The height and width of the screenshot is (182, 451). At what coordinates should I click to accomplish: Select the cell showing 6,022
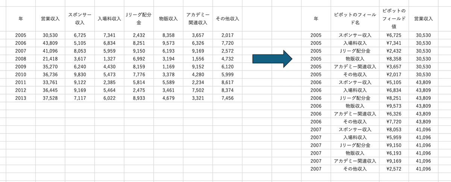coord(109,98)
